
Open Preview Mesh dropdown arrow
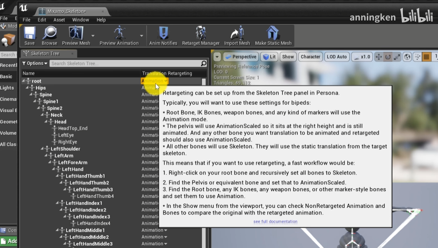(x=93, y=36)
